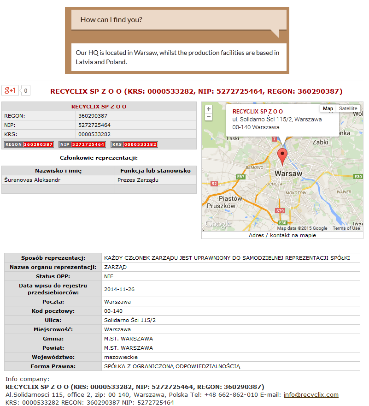Zoom out on the map
Viewport: 369px width, 406px height.
pyautogui.click(x=209, y=117)
